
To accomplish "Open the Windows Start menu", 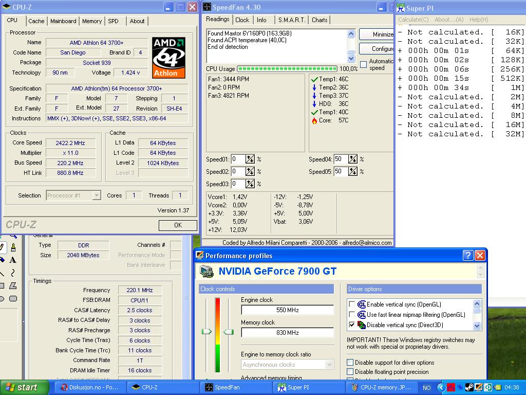I will pos(25,387).
